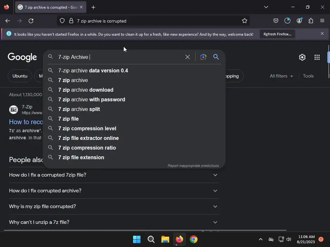The width and height of the screenshot is (330, 247).
Task: Bookmark this page with the star
Action: coord(244,21)
